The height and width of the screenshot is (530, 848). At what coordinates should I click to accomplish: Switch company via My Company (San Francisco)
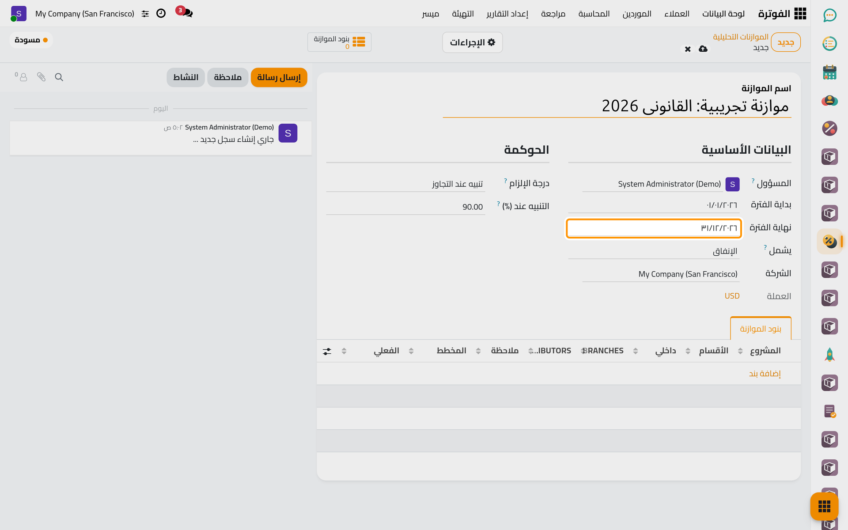[x=85, y=14]
